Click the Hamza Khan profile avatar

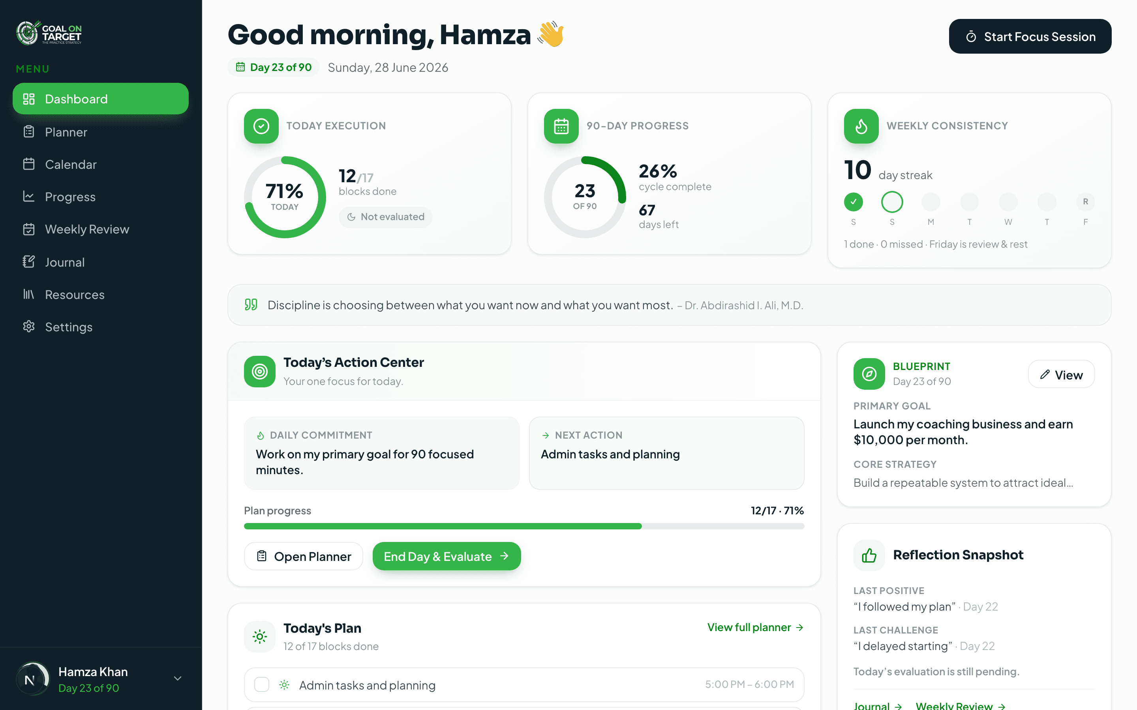point(32,678)
